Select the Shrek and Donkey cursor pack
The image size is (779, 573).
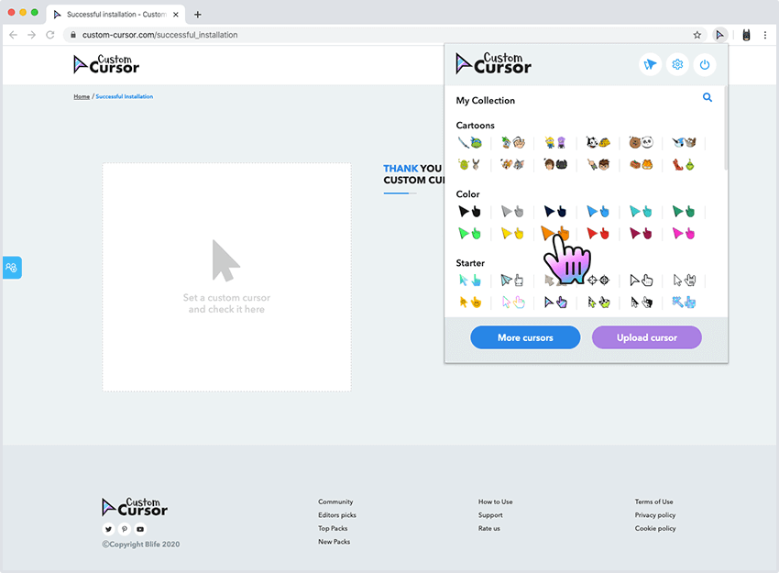click(469, 164)
